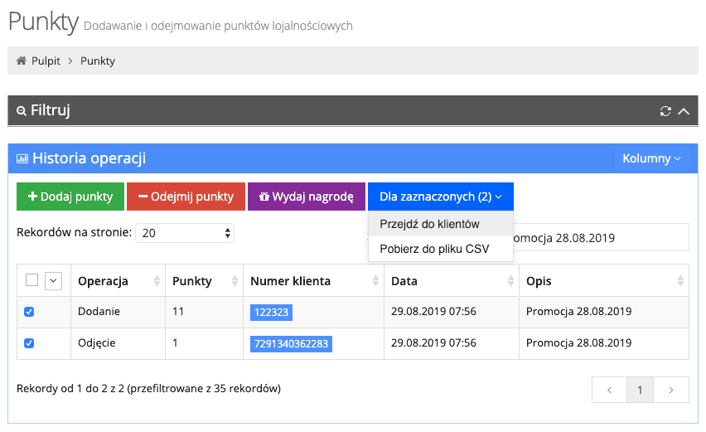Viewport: 706px width, 432px height.
Task: Uncheck the Odjęcie row checkbox
Action: (29, 343)
